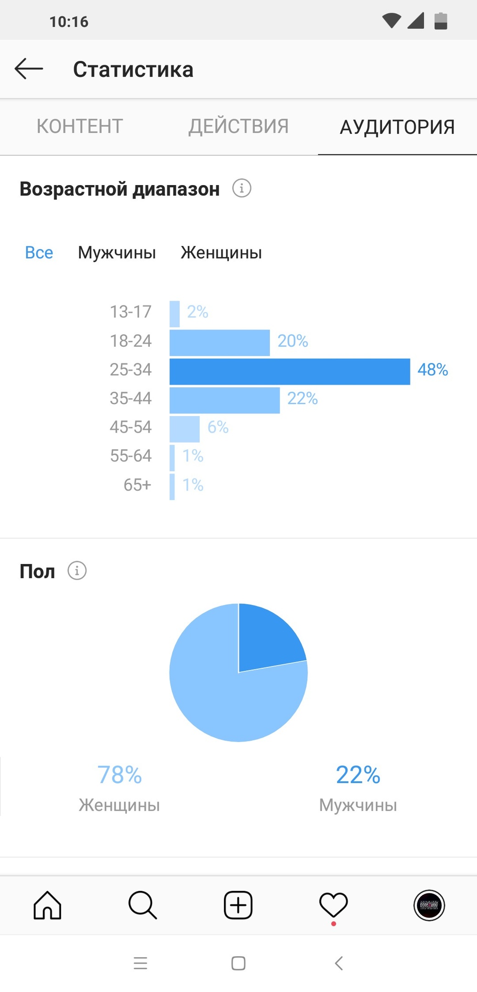Screen dimensions: 477x992
Task: Tap the new post plus icon
Action: [x=238, y=905]
